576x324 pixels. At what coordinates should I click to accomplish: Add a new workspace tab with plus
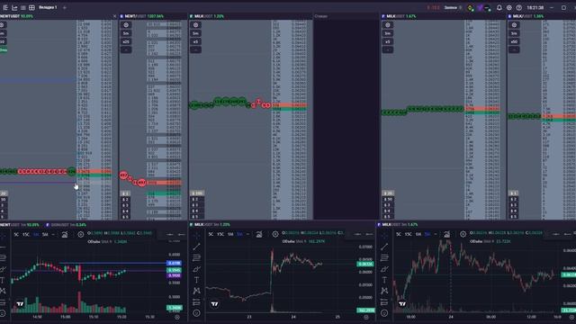click(x=65, y=7)
